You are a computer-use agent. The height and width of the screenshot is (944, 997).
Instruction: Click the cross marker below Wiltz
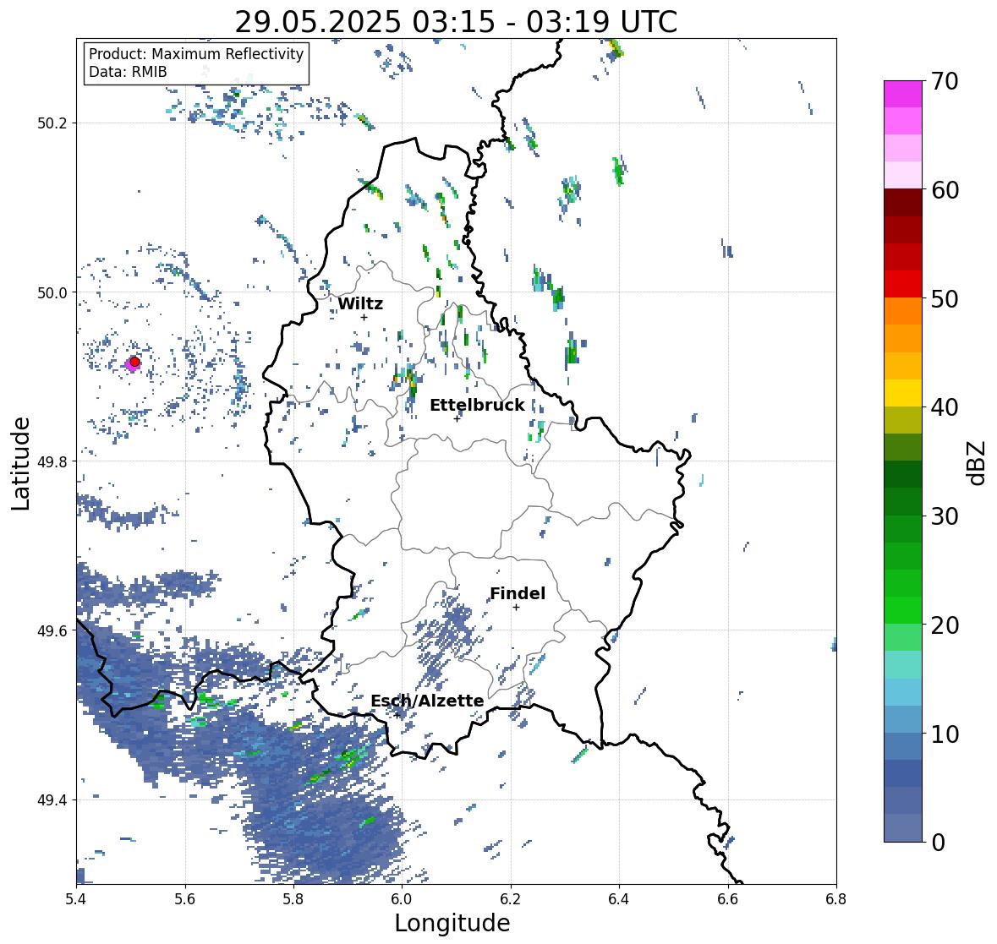(364, 317)
